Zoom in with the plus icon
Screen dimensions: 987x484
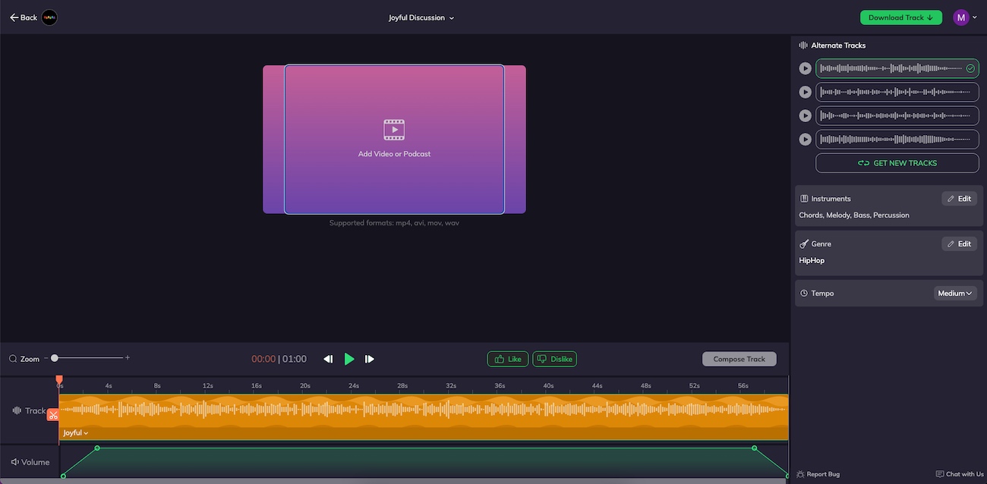(128, 358)
